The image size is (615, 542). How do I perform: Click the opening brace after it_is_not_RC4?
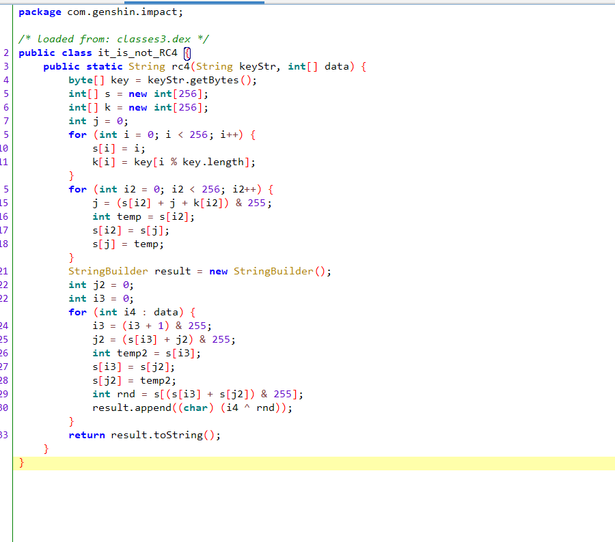tap(187, 53)
